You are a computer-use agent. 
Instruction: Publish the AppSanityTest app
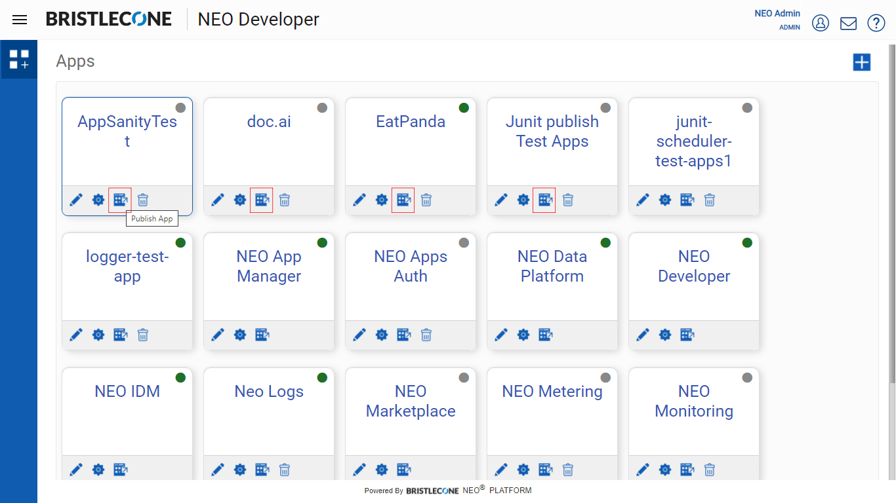[x=120, y=200]
